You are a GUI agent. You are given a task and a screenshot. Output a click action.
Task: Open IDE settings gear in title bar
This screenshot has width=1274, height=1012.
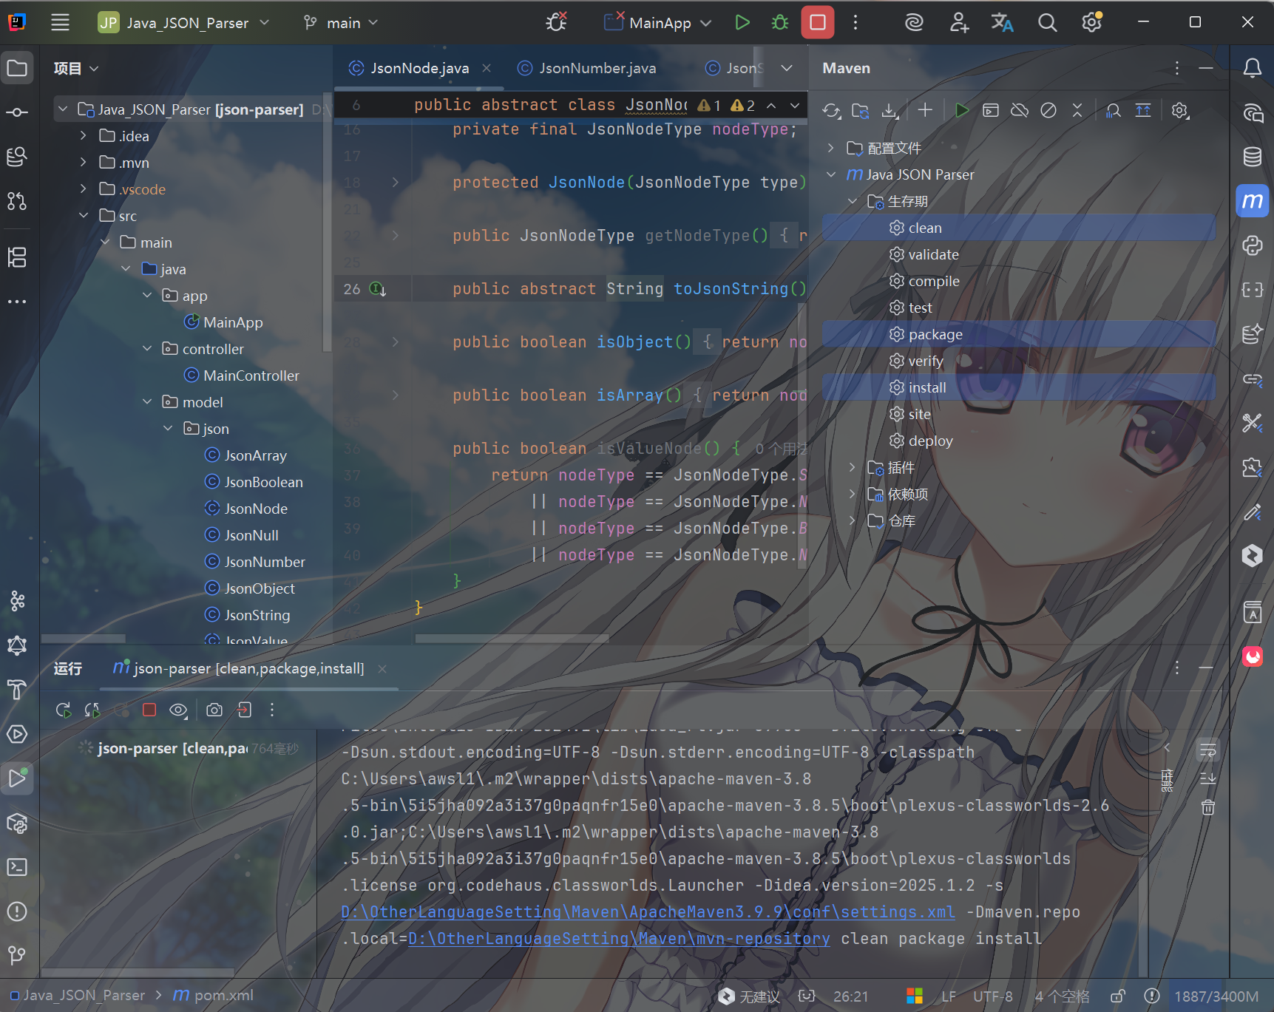pos(1092,23)
